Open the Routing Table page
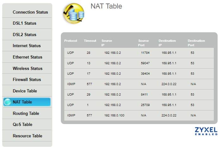This screenshot has width=223, height=150. (26, 113)
